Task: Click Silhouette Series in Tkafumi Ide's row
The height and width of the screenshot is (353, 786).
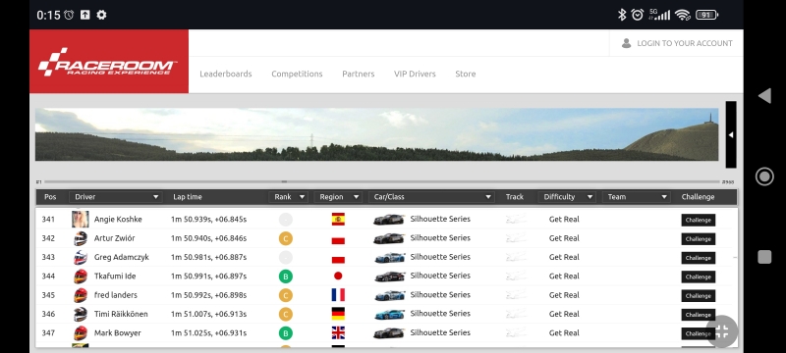Action: [440, 276]
